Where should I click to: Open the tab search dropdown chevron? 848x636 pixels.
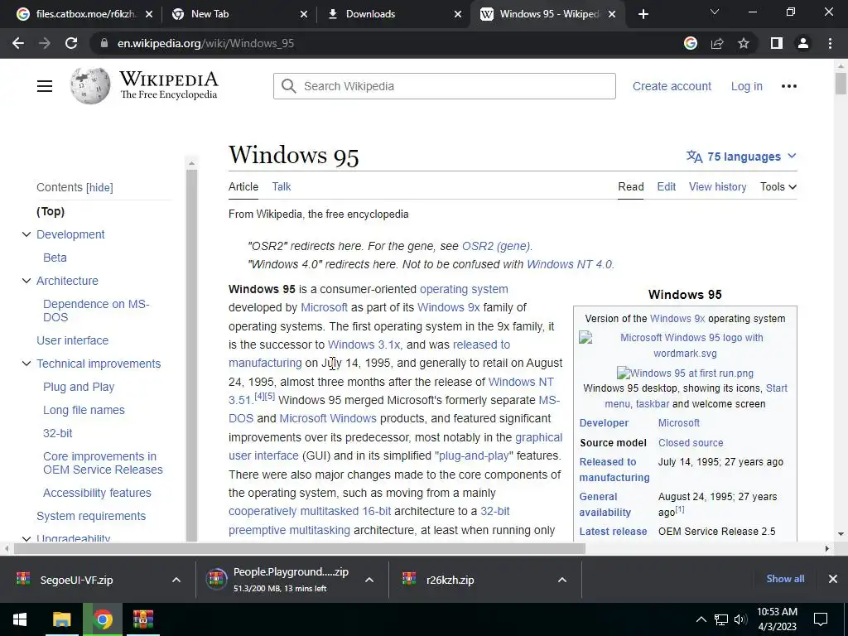(715, 12)
